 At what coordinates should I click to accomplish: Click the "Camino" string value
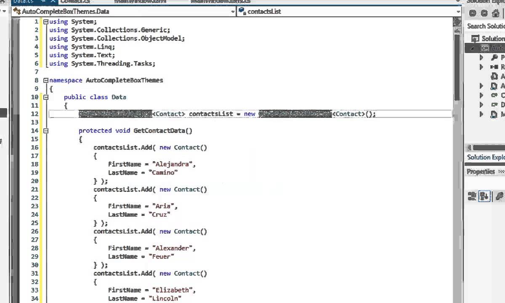tap(163, 173)
